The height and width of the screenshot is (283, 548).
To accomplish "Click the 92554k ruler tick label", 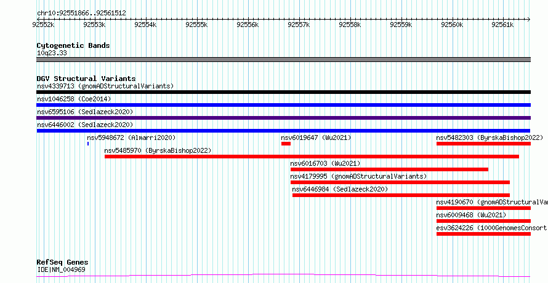I will point(145,25).
